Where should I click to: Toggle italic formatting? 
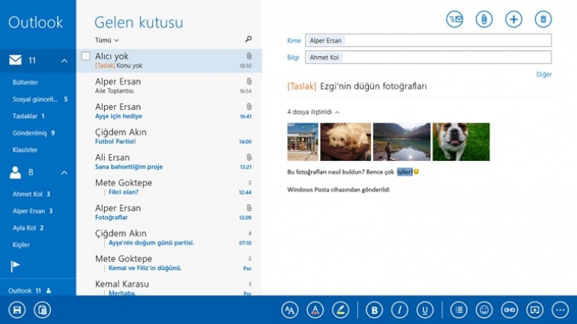pos(399,310)
